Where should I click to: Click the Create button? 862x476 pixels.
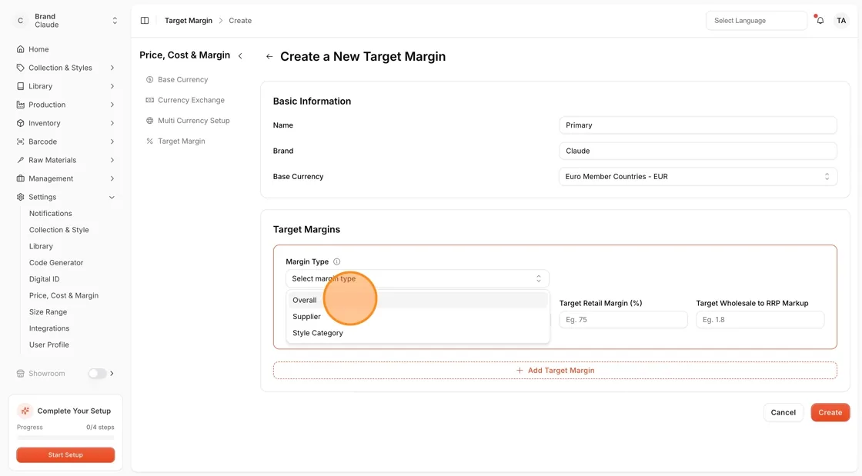pyautogui.click(x=830, y=412)
